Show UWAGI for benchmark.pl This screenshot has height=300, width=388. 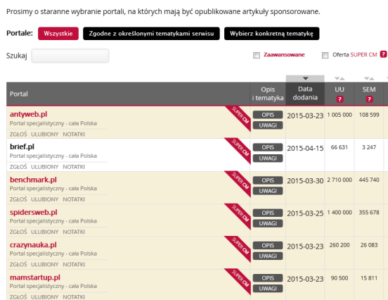click(x=268, y=191)
